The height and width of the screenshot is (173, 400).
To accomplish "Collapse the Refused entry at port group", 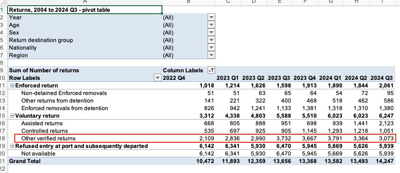I will coord(12,146).
